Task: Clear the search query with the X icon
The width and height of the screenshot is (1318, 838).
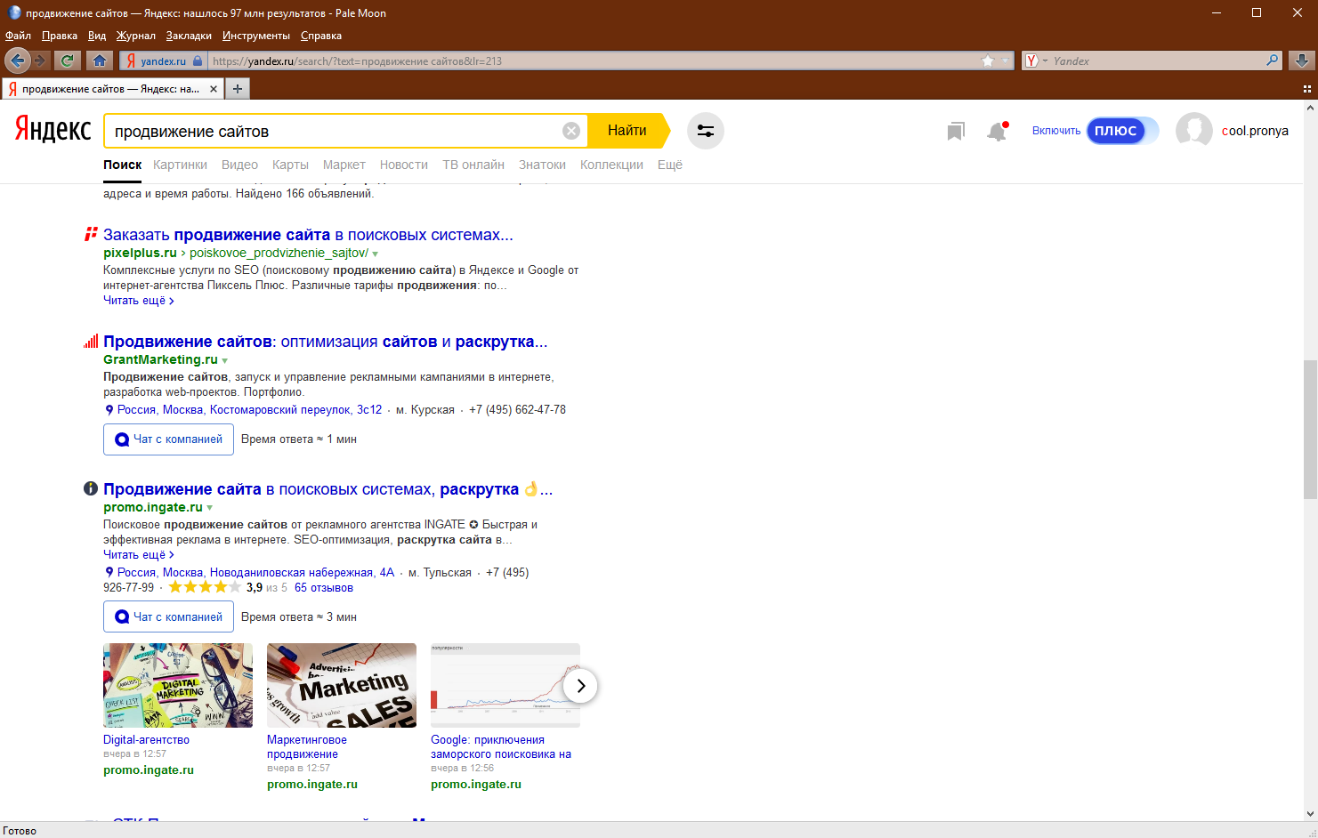Action: coord(571,131)
